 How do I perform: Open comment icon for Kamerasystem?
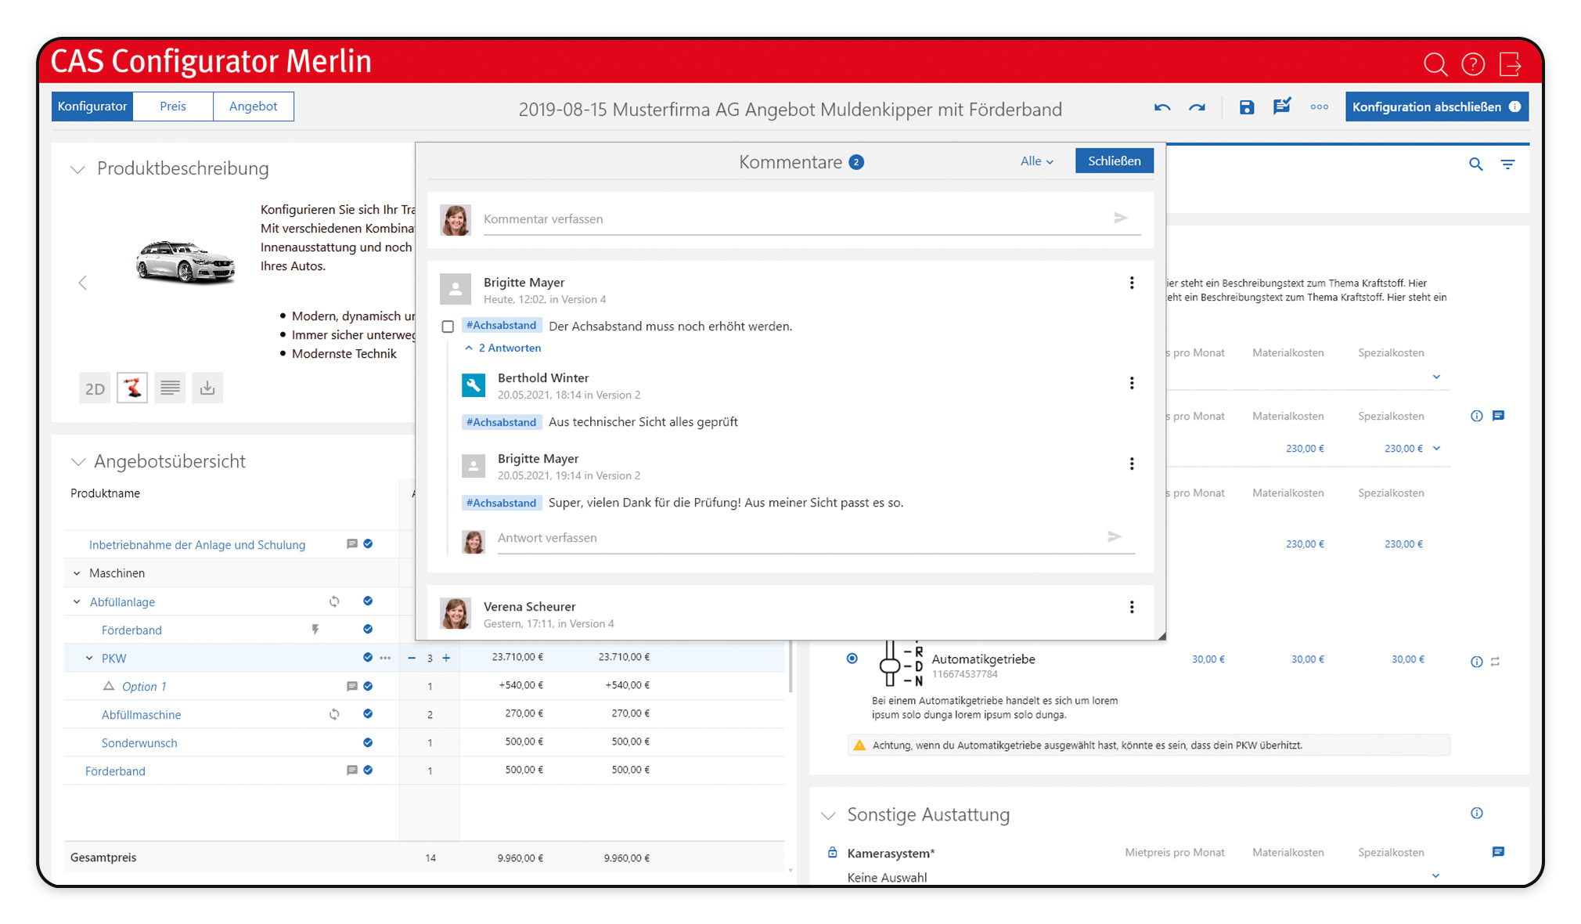1498,852
